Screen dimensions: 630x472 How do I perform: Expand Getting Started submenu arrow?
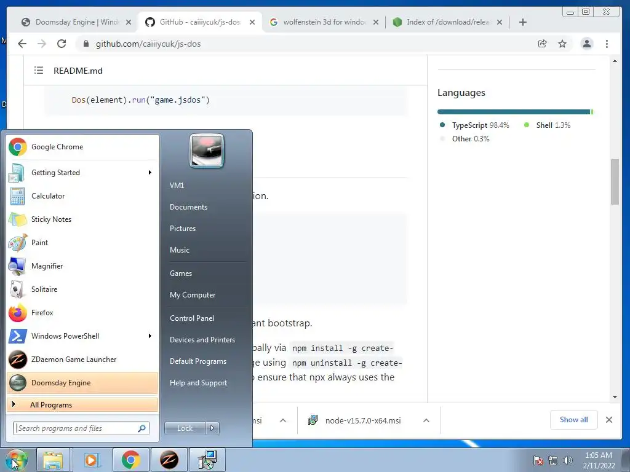click(150, 173)
